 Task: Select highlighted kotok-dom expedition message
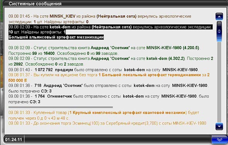tap(110, 32)
